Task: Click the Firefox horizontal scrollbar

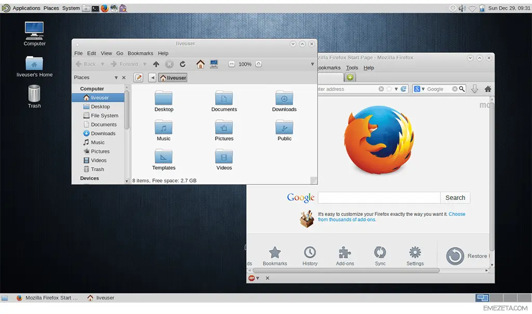Action: 346,270
